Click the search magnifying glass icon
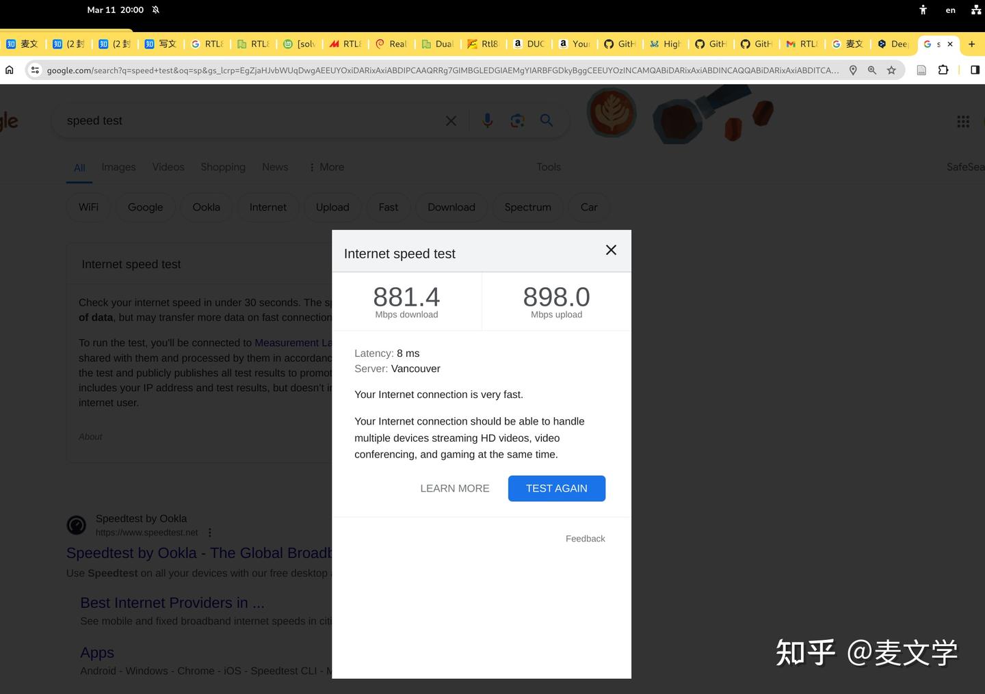Image resolution: width=985 pixels, height=694 pixels. 547,120
